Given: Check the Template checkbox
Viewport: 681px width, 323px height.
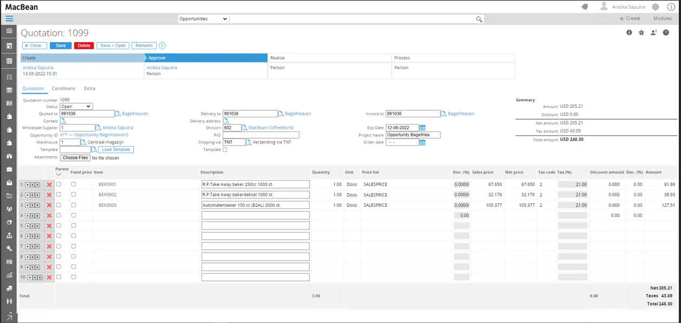Looking at the screenshot, I should click(x=225, y=150).
